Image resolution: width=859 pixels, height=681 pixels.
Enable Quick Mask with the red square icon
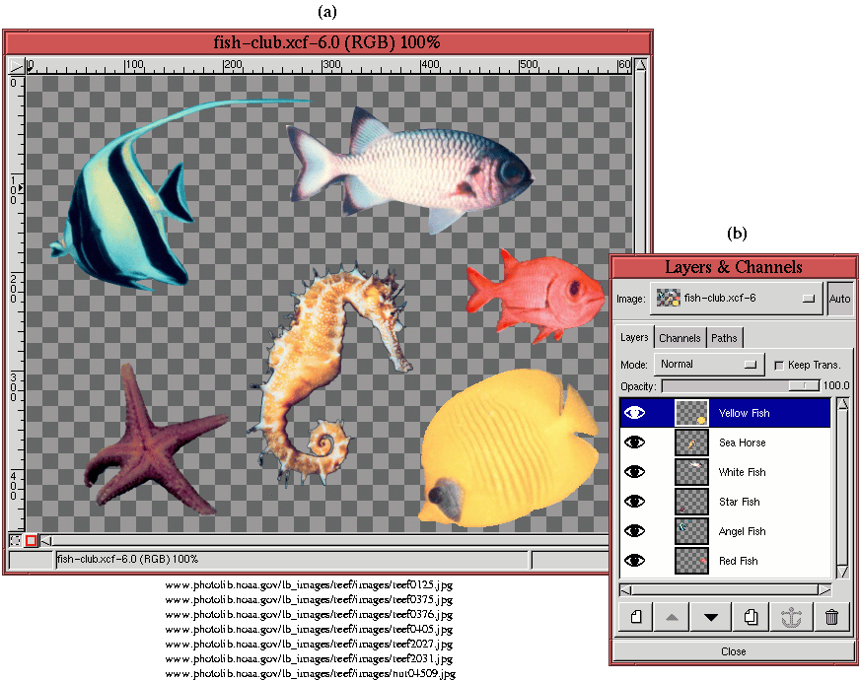[31, 540]
